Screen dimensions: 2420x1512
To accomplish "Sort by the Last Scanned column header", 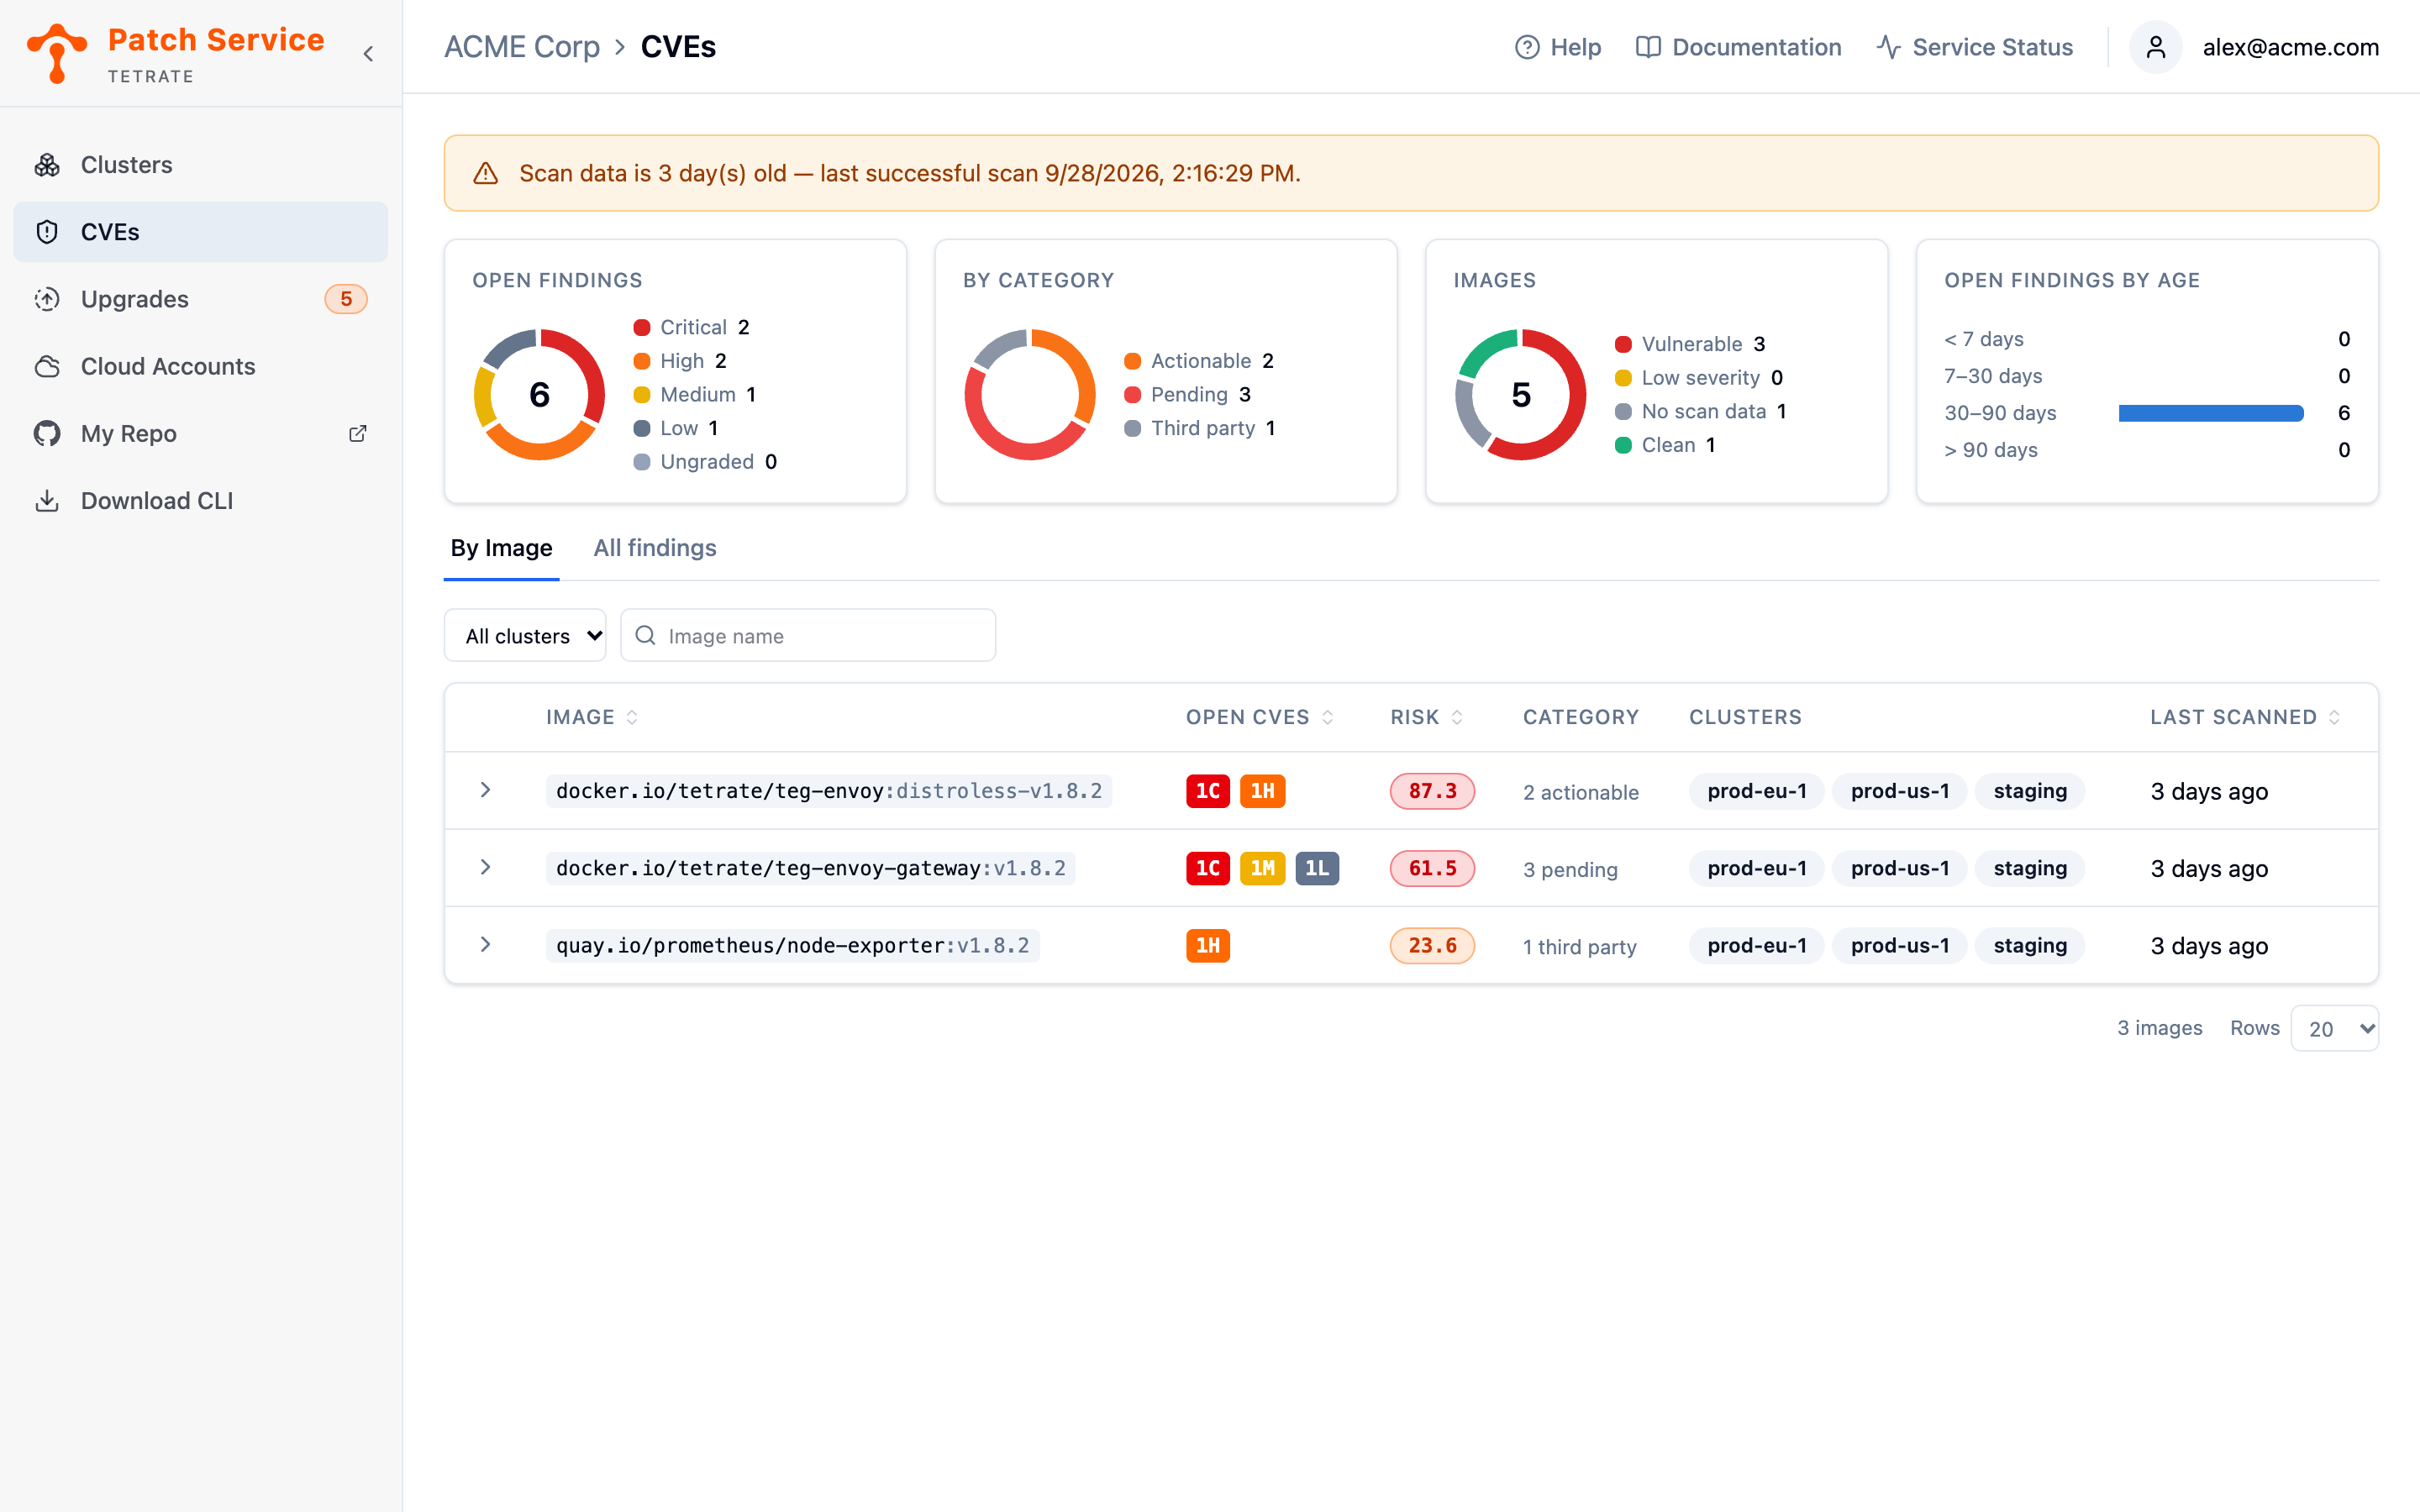I will pos(2245,717).
